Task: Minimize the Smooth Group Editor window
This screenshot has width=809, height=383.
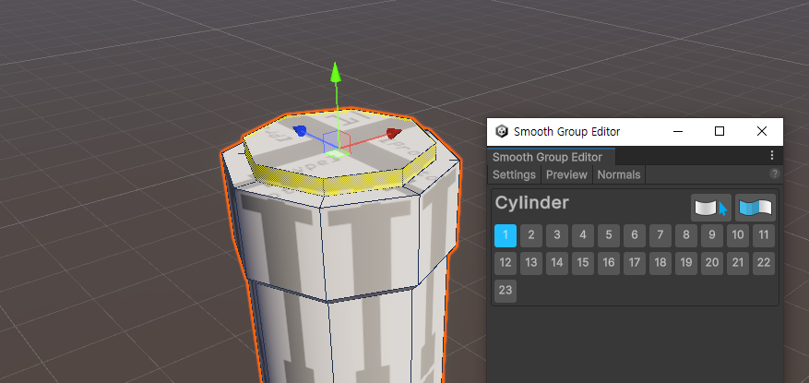Action: coord(677,132)
